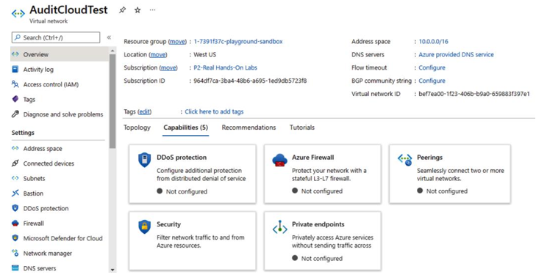Image resolution: width=536 pixels, height=280 pixels.
Task: Click the Peerings card icon
Action: pos(404,159)
